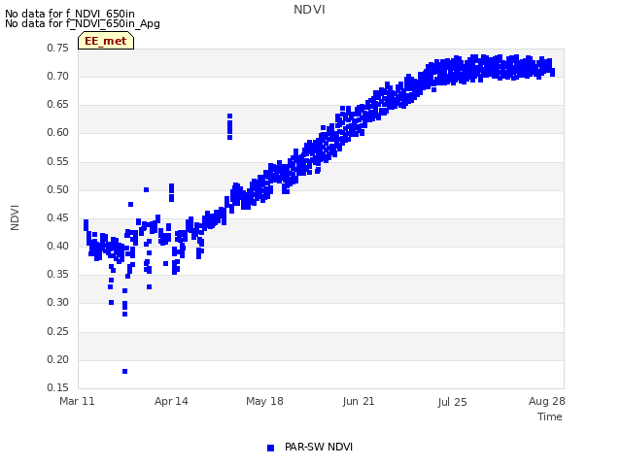Screen dimensions: 622x466
Task: Click the 0.70 y-axis tick label
Action: pos(57,76)
